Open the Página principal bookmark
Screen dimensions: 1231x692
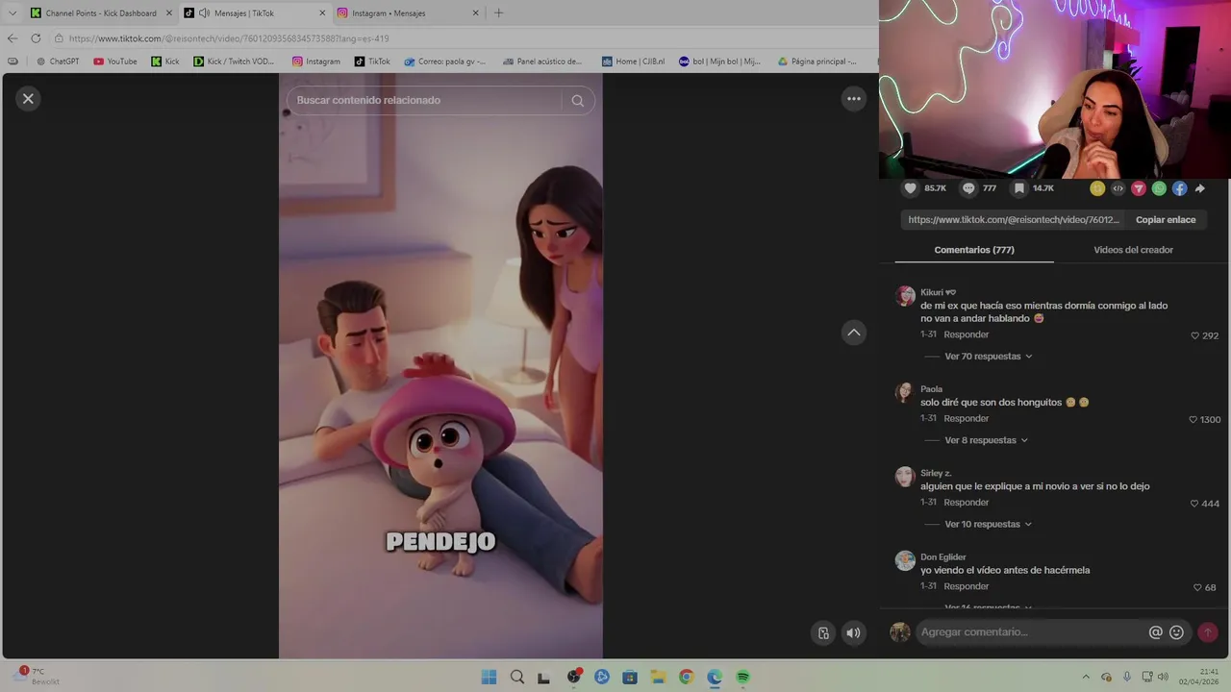pos(816,62)
